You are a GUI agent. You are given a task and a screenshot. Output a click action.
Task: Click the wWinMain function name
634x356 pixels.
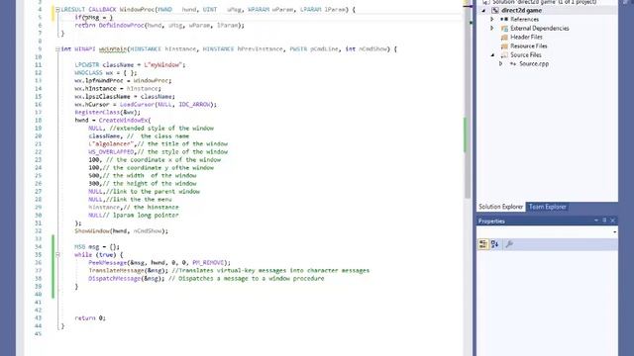[x=112, y=48]
